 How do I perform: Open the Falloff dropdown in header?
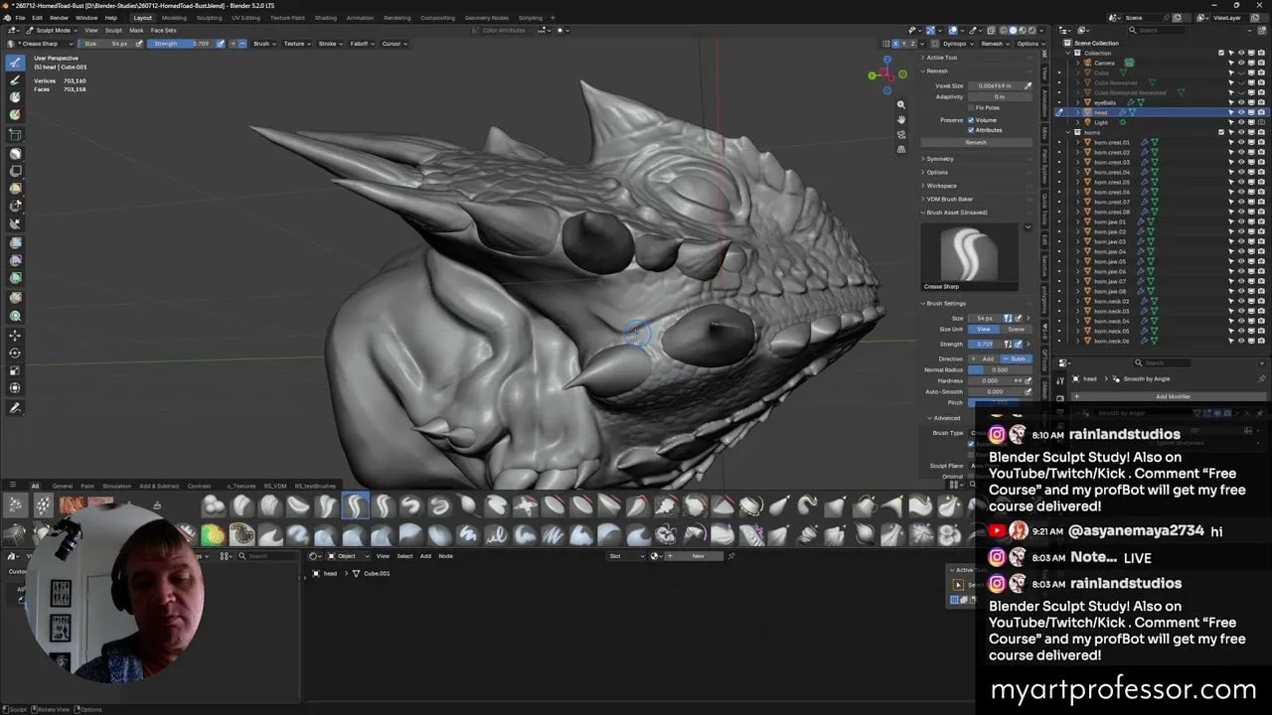pos(361,44)
